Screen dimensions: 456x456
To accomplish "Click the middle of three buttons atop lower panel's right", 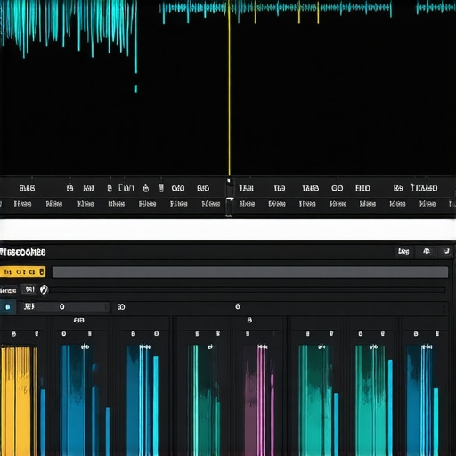I will pyautogui.click(x=427, y=251).
